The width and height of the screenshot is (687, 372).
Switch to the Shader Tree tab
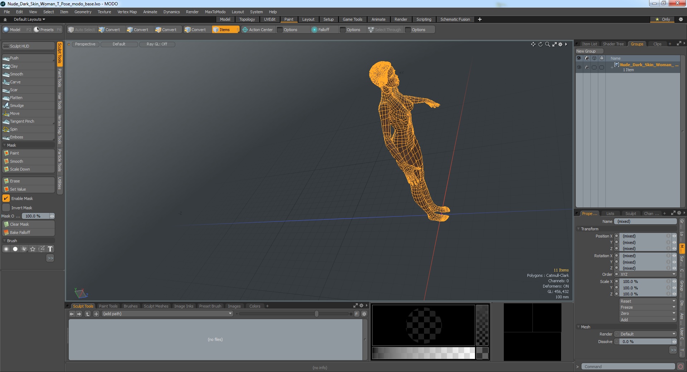click(613, 44)
